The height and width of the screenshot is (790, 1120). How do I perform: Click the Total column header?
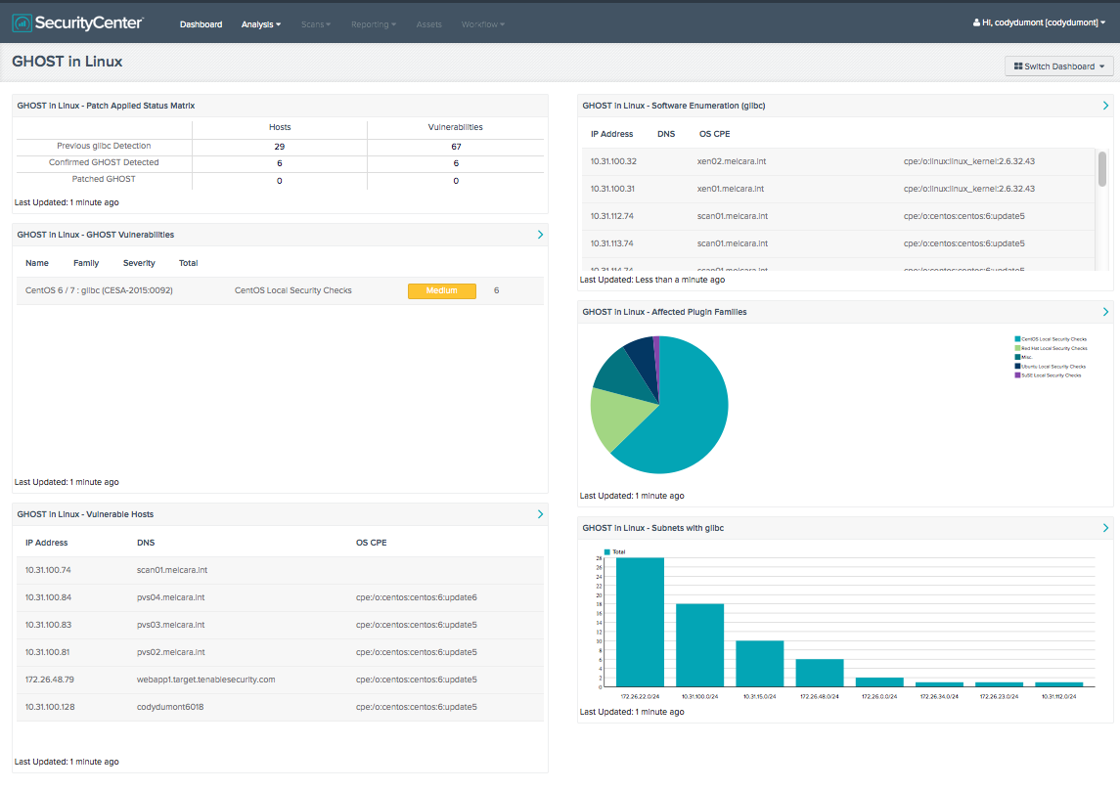coord(188,263)
